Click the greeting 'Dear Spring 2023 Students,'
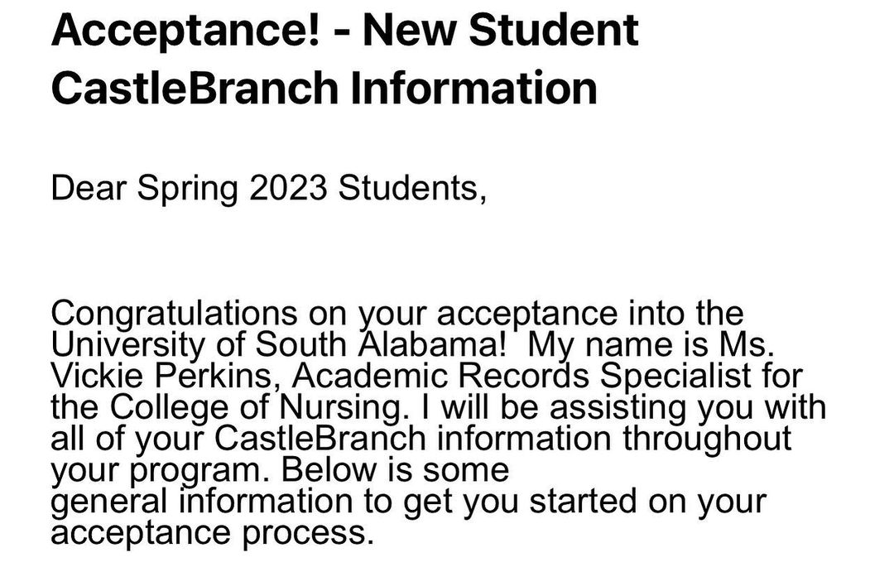Viewport: 894px width, 562px height. pyautogui.click(x=269, y=188)
